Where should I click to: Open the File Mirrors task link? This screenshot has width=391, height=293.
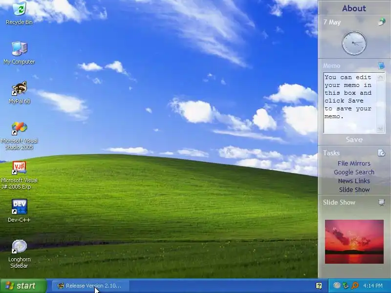tap(354, 164)
